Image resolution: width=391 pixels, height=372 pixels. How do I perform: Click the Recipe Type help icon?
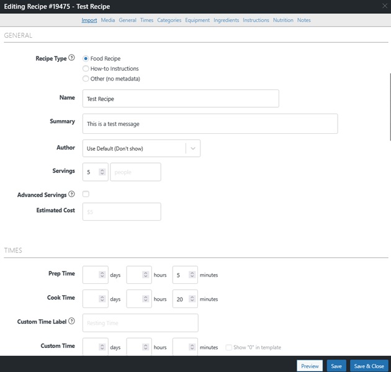[x=72, y=58]
